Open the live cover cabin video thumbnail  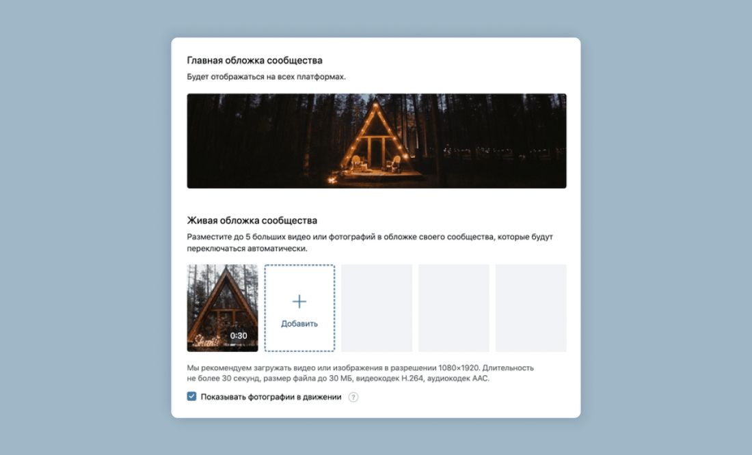(223, 308)
